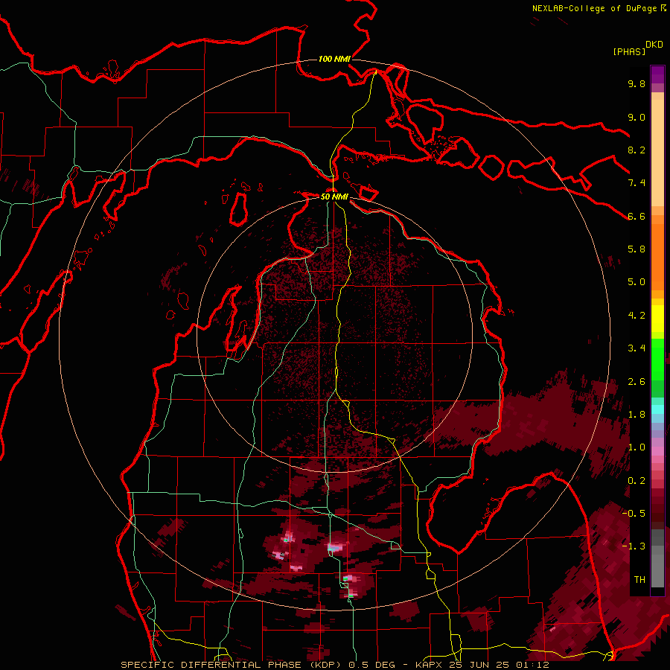Select the 0.2 scale value
The height and width of the screenshot is (670, 670).
pyautogui.click(x=636, y=481)
